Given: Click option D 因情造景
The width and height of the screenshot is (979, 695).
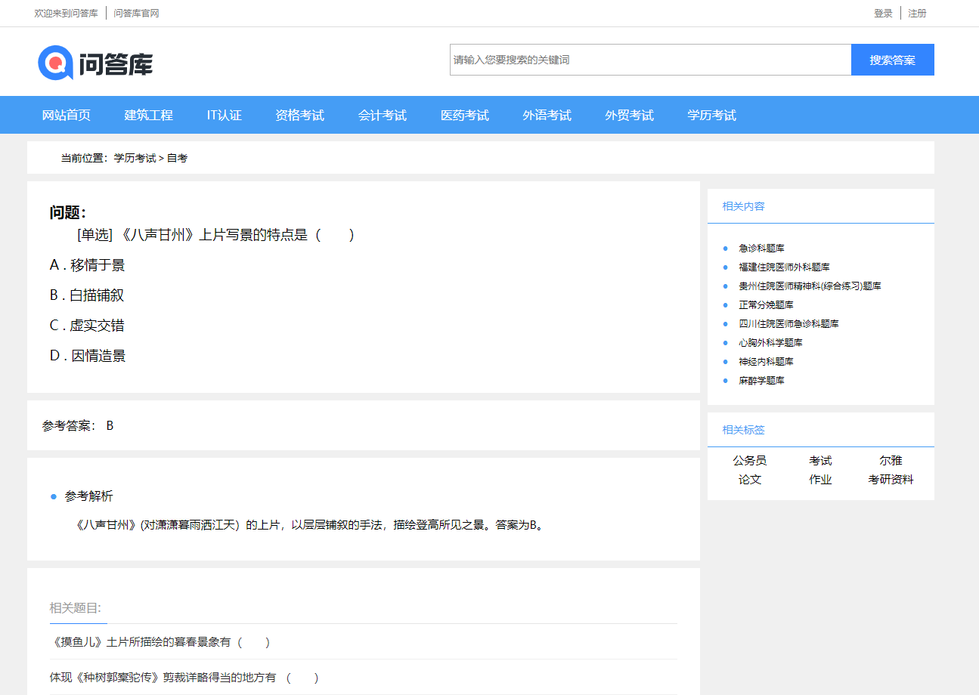Looking at the screenshot, I should (88, 356).
